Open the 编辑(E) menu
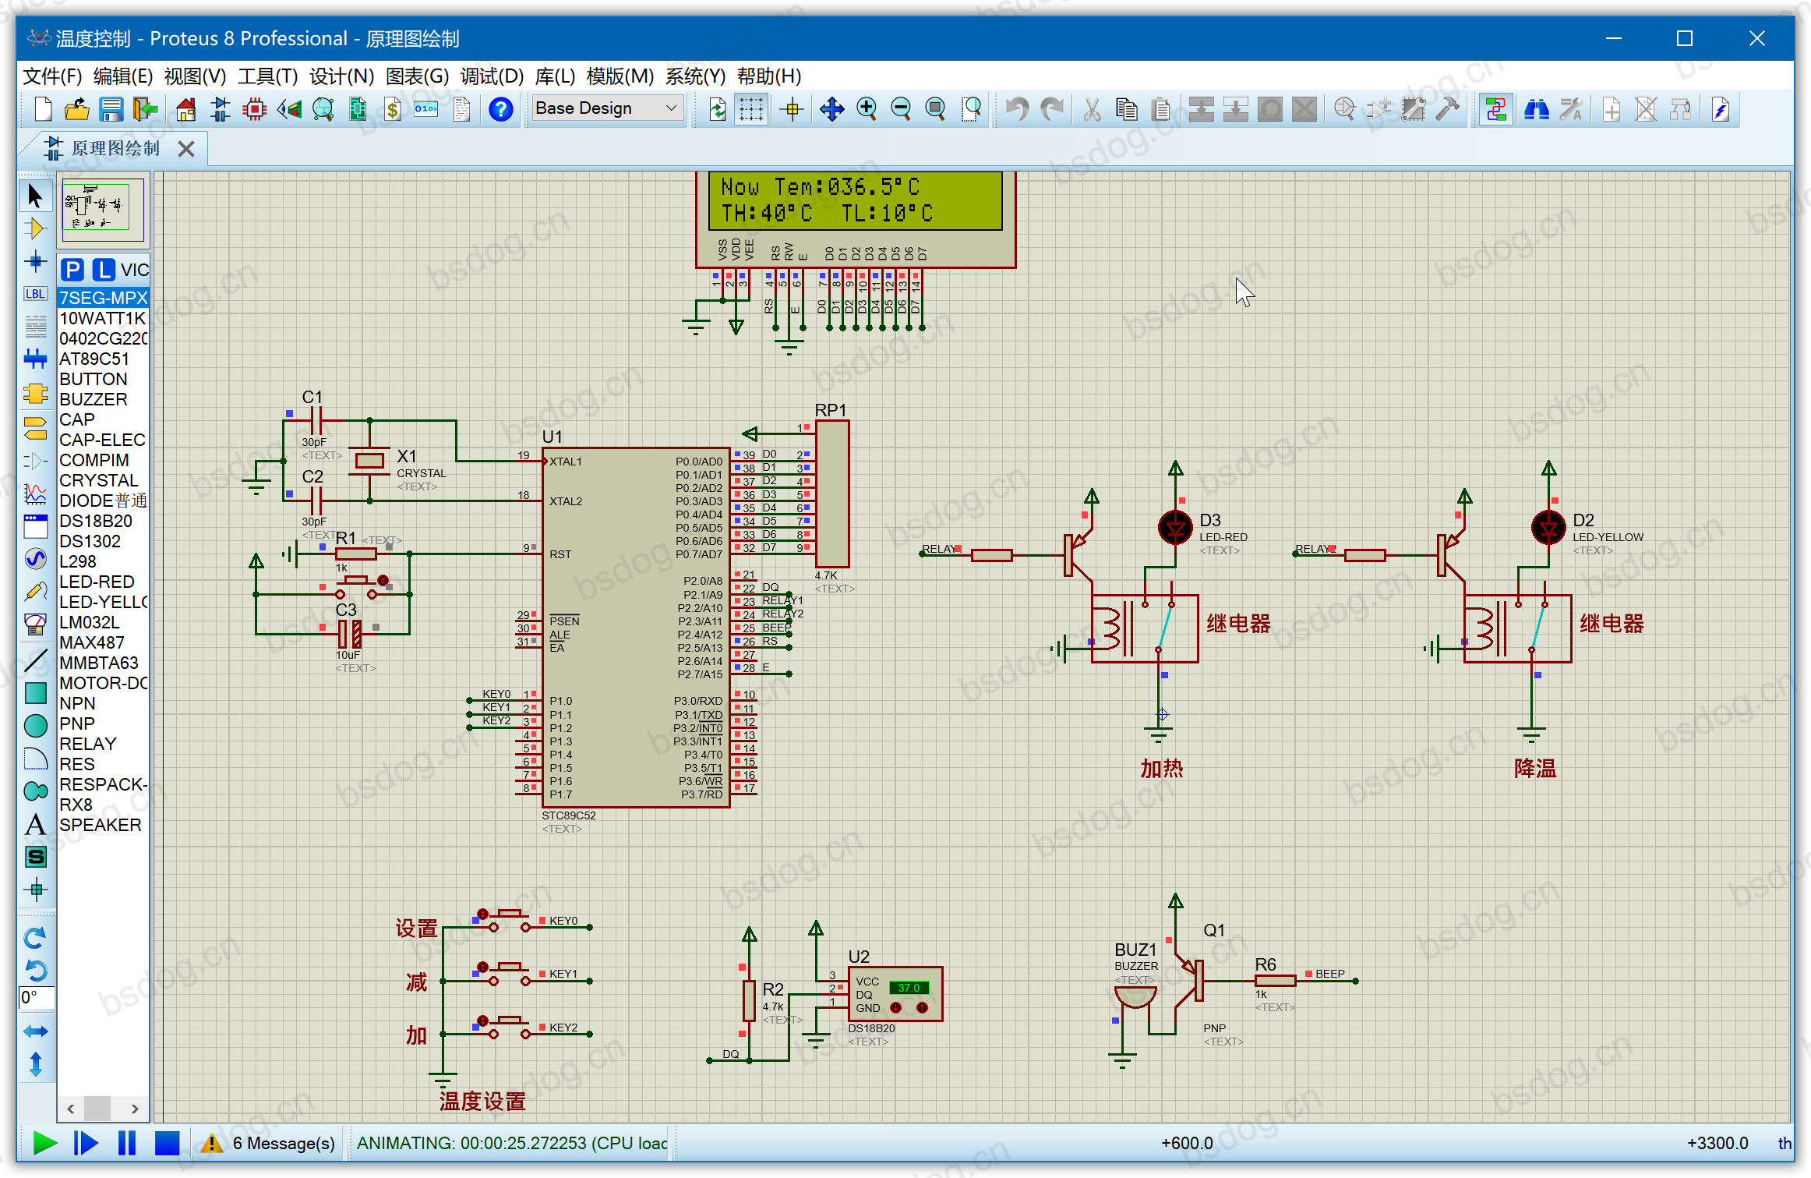Image resolution: width=1811 pixels, height=1178 pixels. [x=123, y=76]
